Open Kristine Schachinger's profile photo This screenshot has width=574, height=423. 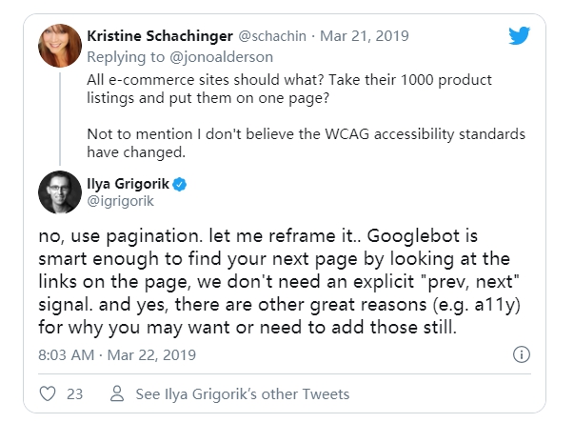[x=58, y=44]
